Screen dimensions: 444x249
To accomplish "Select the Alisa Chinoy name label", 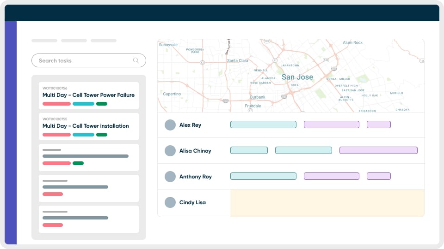I will [x=195, y=151].
